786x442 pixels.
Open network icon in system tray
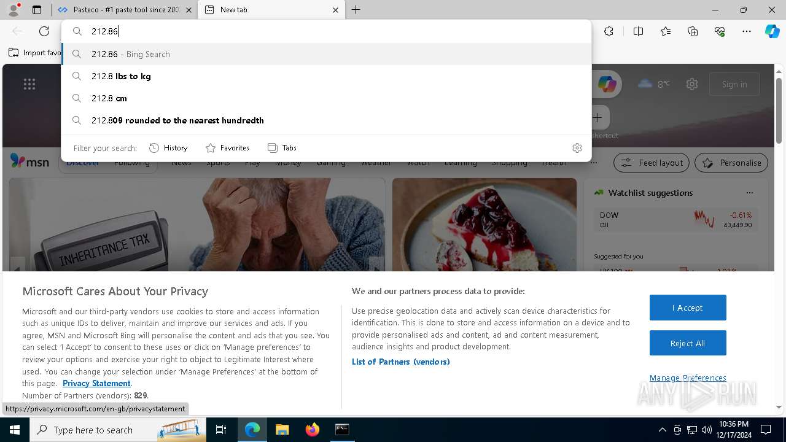692,430
